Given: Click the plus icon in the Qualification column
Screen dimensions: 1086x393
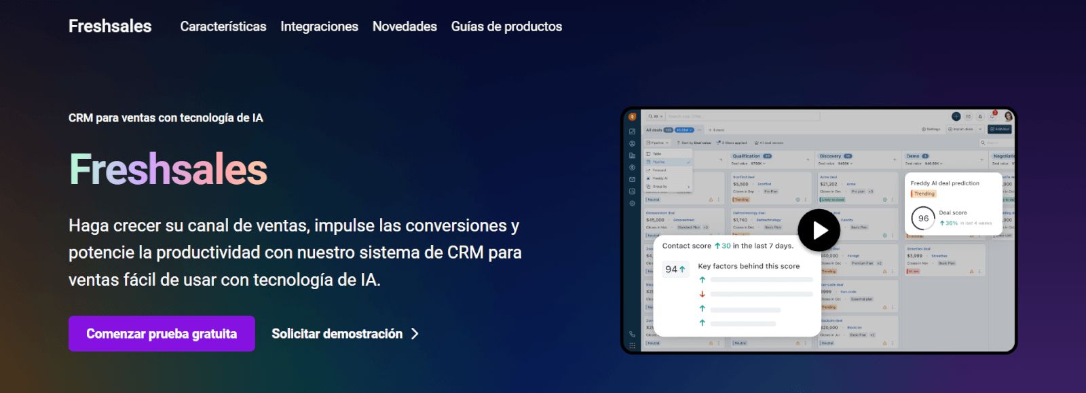Looking at the screenshot, I should coord(808,160).
